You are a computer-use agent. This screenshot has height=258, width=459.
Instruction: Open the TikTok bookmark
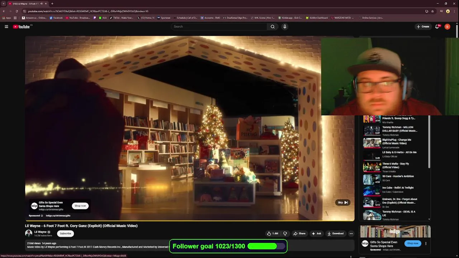pyautogui.click(x=122, y=18)
